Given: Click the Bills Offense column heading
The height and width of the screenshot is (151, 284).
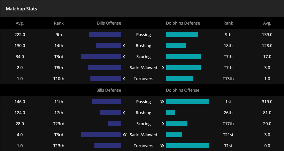Looking at the screenshot, I should click(x=109, y=23).
